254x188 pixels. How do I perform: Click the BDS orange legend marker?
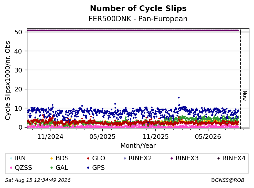pos(52,158)
